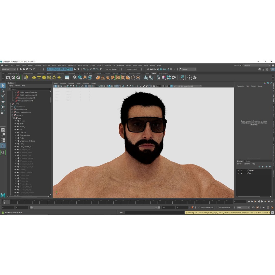275x275 pixels.
Task: Toggle playback P for layer1
Action: tap(241, 171)
